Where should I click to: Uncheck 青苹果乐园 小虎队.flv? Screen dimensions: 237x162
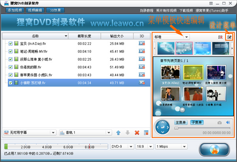[x=10, y=75]
